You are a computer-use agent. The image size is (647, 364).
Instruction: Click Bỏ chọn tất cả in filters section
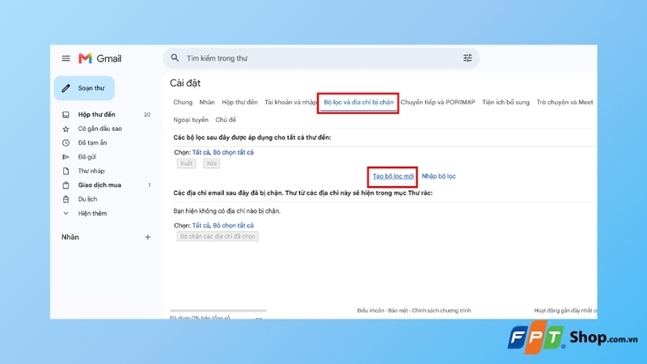point(233,152)
